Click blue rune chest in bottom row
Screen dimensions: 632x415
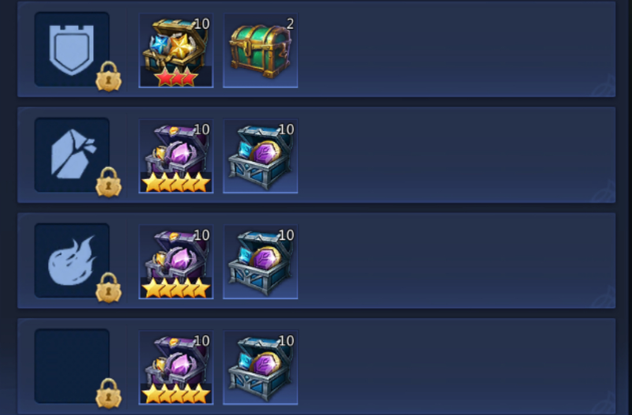click(x=260, y=367)
